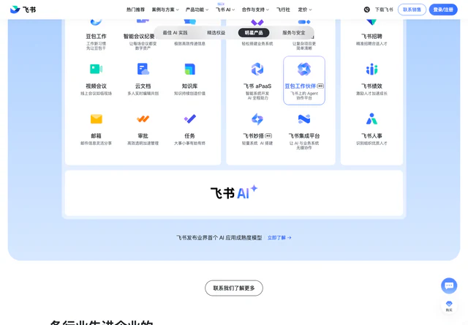
Task: Switch to the 精选权益 tab
Action: [216, 33]
